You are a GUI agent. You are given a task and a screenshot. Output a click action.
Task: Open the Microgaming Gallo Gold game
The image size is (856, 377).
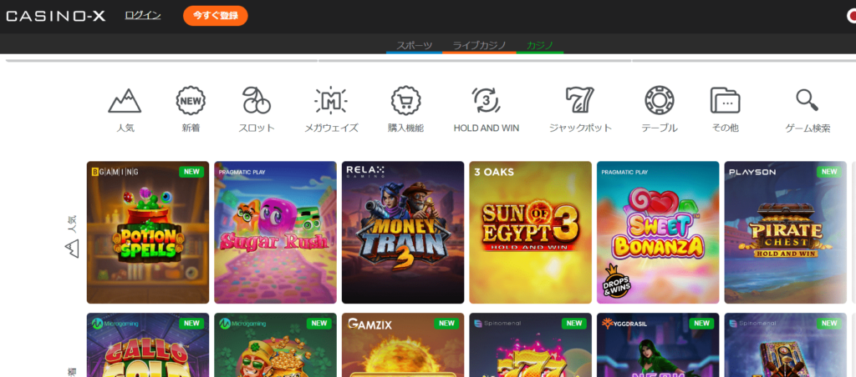coord(148,344)
